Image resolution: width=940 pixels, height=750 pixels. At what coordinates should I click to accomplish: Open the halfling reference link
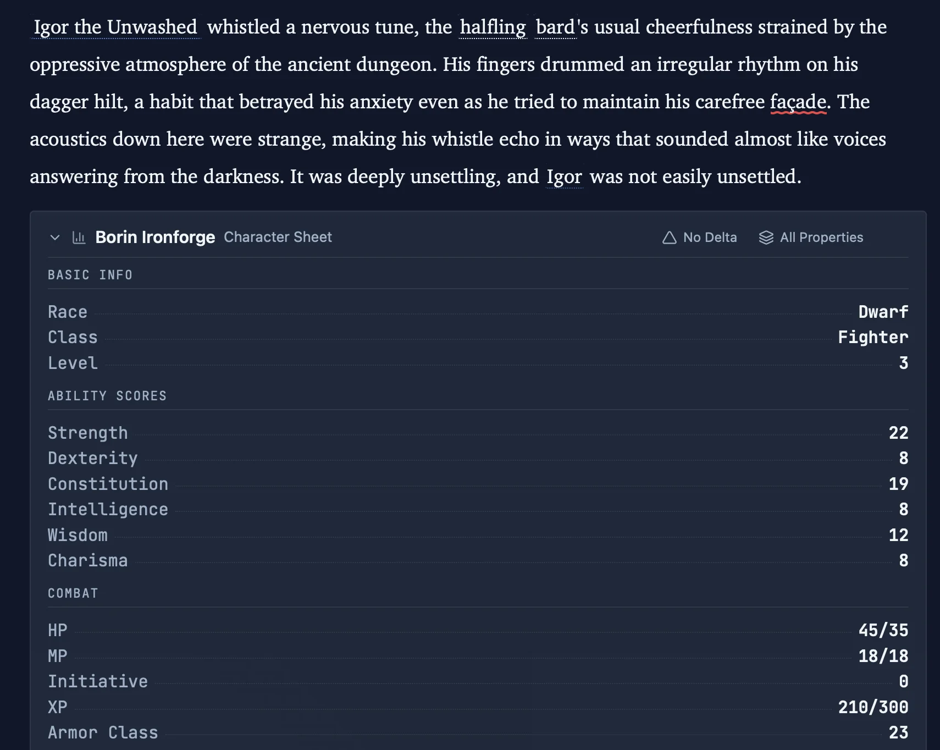(492, 27)
